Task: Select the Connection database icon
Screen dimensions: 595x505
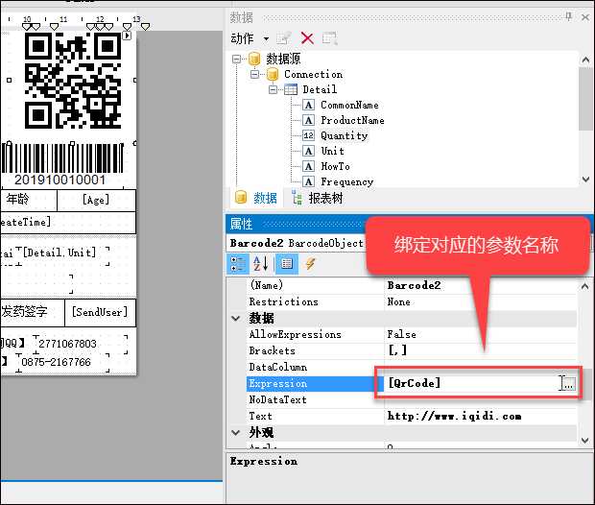Action: point(273,74)
